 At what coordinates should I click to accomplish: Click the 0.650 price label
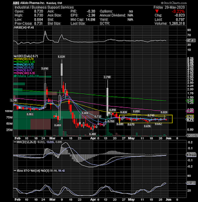click(x=57, y=125)
